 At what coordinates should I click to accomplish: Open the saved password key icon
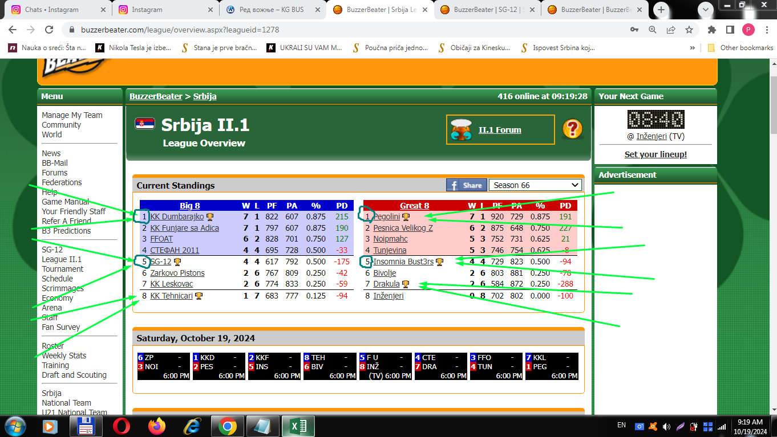click(x=634, y=30)
